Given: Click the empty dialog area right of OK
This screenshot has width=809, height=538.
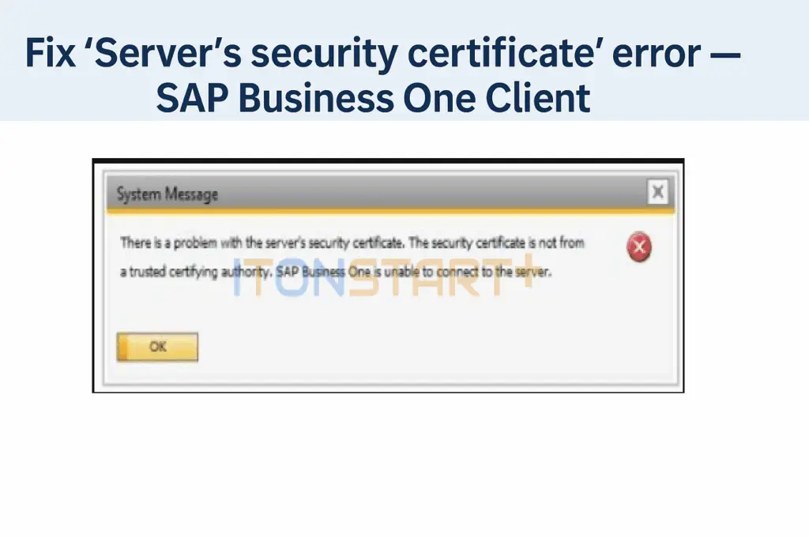Looking at the screenshot, I should click(x=435, y=348).
